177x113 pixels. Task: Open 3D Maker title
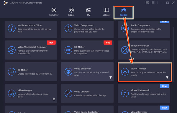point(23,70)
